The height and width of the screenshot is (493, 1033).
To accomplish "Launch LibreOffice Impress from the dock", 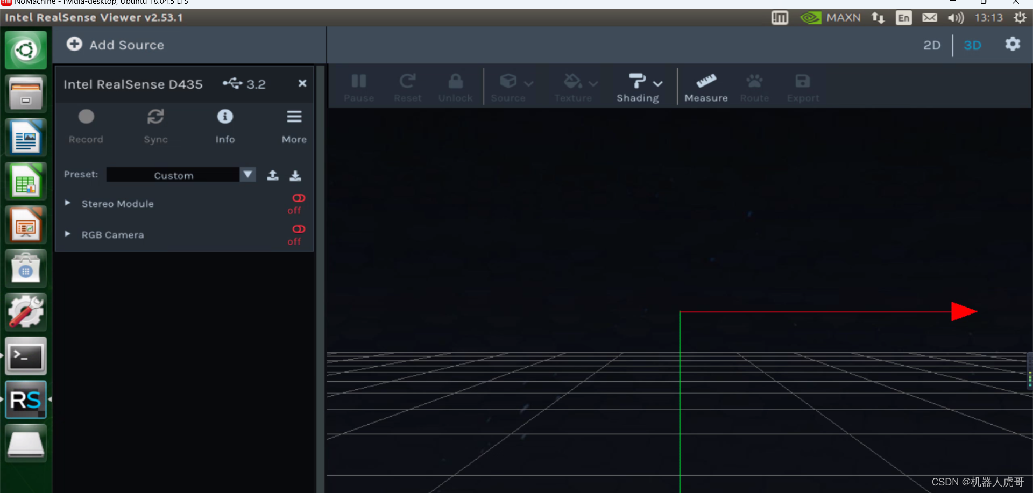I will pos(26,225).
